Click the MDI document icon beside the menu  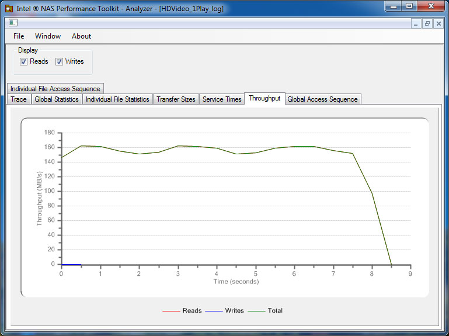13,23
